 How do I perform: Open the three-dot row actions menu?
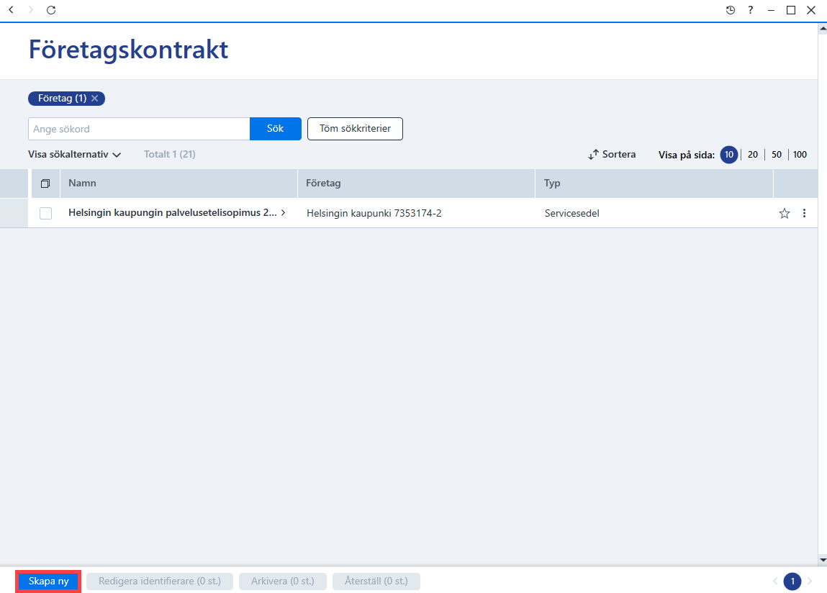click(804, 213)
